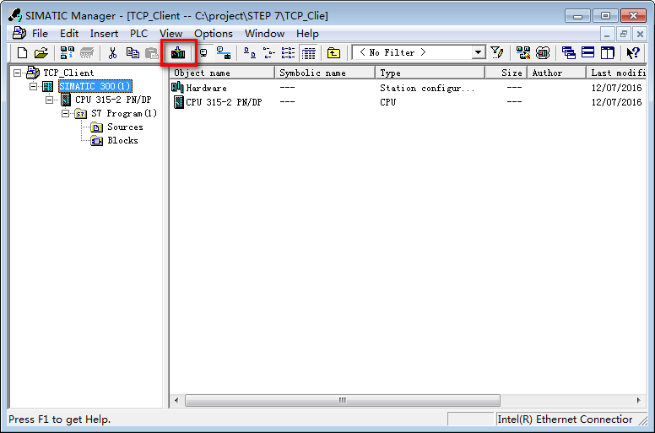Open the Help menu

307,34
